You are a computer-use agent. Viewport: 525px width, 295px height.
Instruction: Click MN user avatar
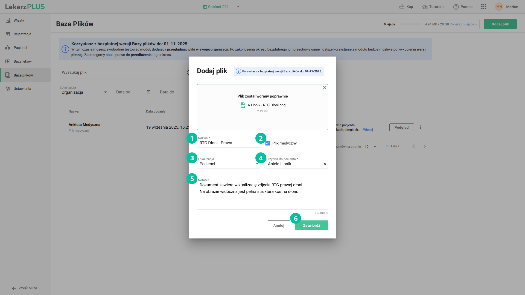pyautogui.click(x=499, y=7)
